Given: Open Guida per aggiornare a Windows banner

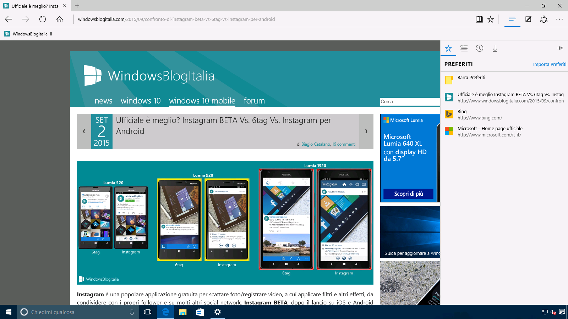Looking at the screenshot, I should coord(410,232).
